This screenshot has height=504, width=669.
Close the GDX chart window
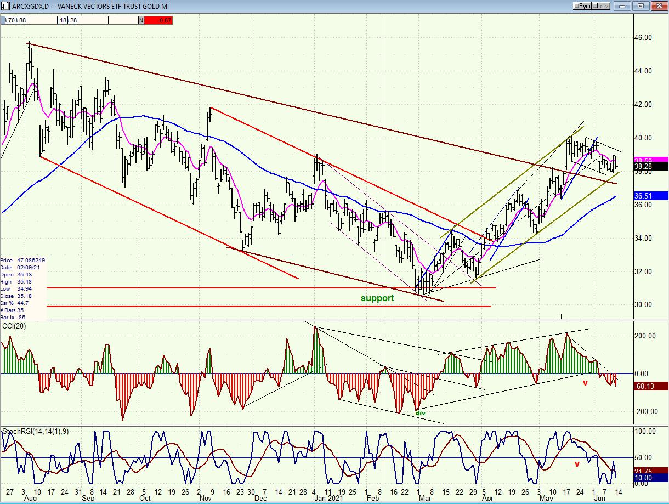(x=660, y=5)
